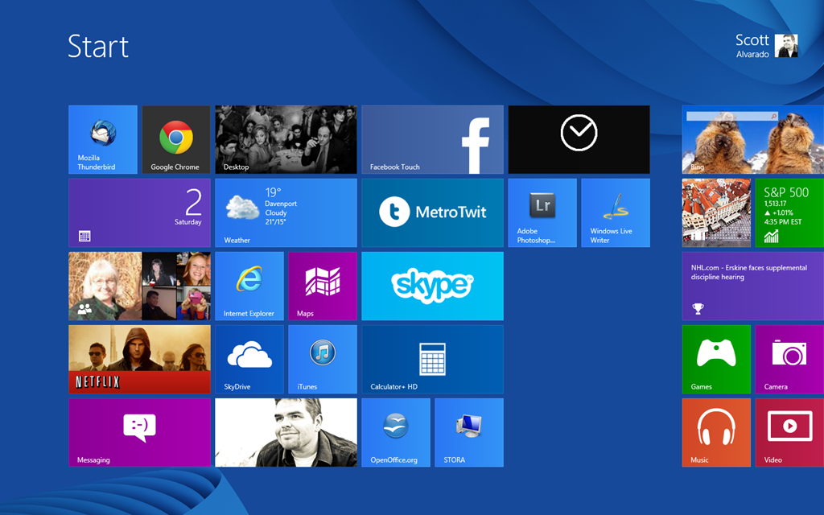Open Facebook Touch tile
The height and width of the screenshot is (515, 824).
click(432, 140)
